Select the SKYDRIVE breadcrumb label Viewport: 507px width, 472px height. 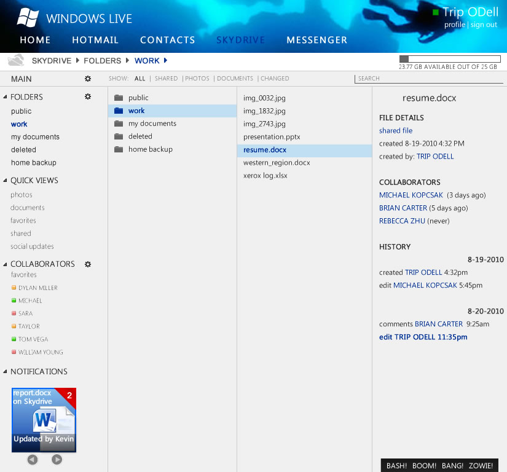(52, 60)
